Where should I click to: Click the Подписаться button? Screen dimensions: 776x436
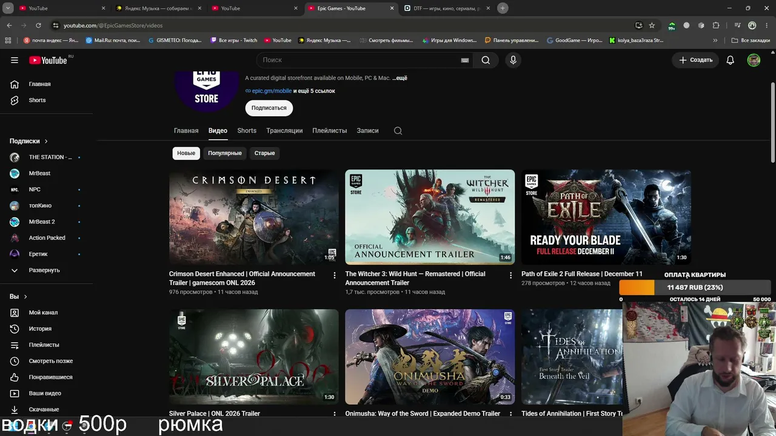[x=269, y=108]
